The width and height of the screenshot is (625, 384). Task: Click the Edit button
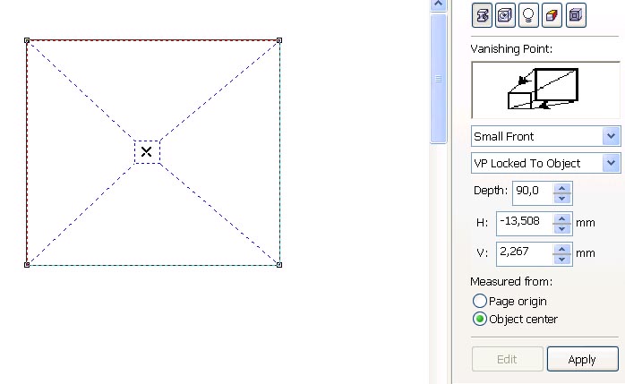coord(508,359)
